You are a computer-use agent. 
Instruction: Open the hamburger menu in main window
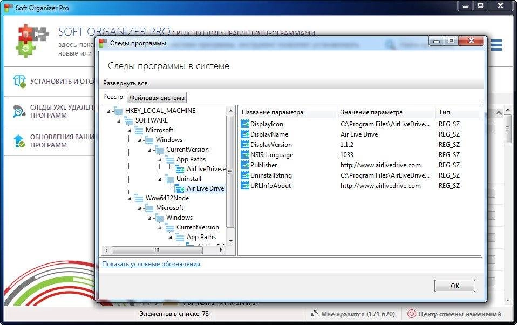click(x=496, y=45)
